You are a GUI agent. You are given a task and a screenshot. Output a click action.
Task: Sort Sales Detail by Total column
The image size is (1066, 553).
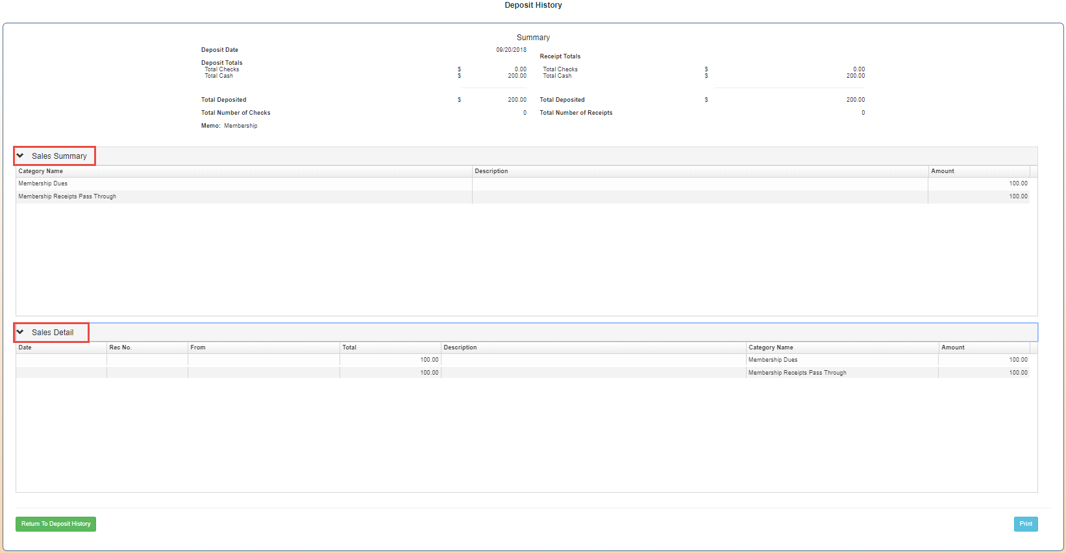(349, 347)
